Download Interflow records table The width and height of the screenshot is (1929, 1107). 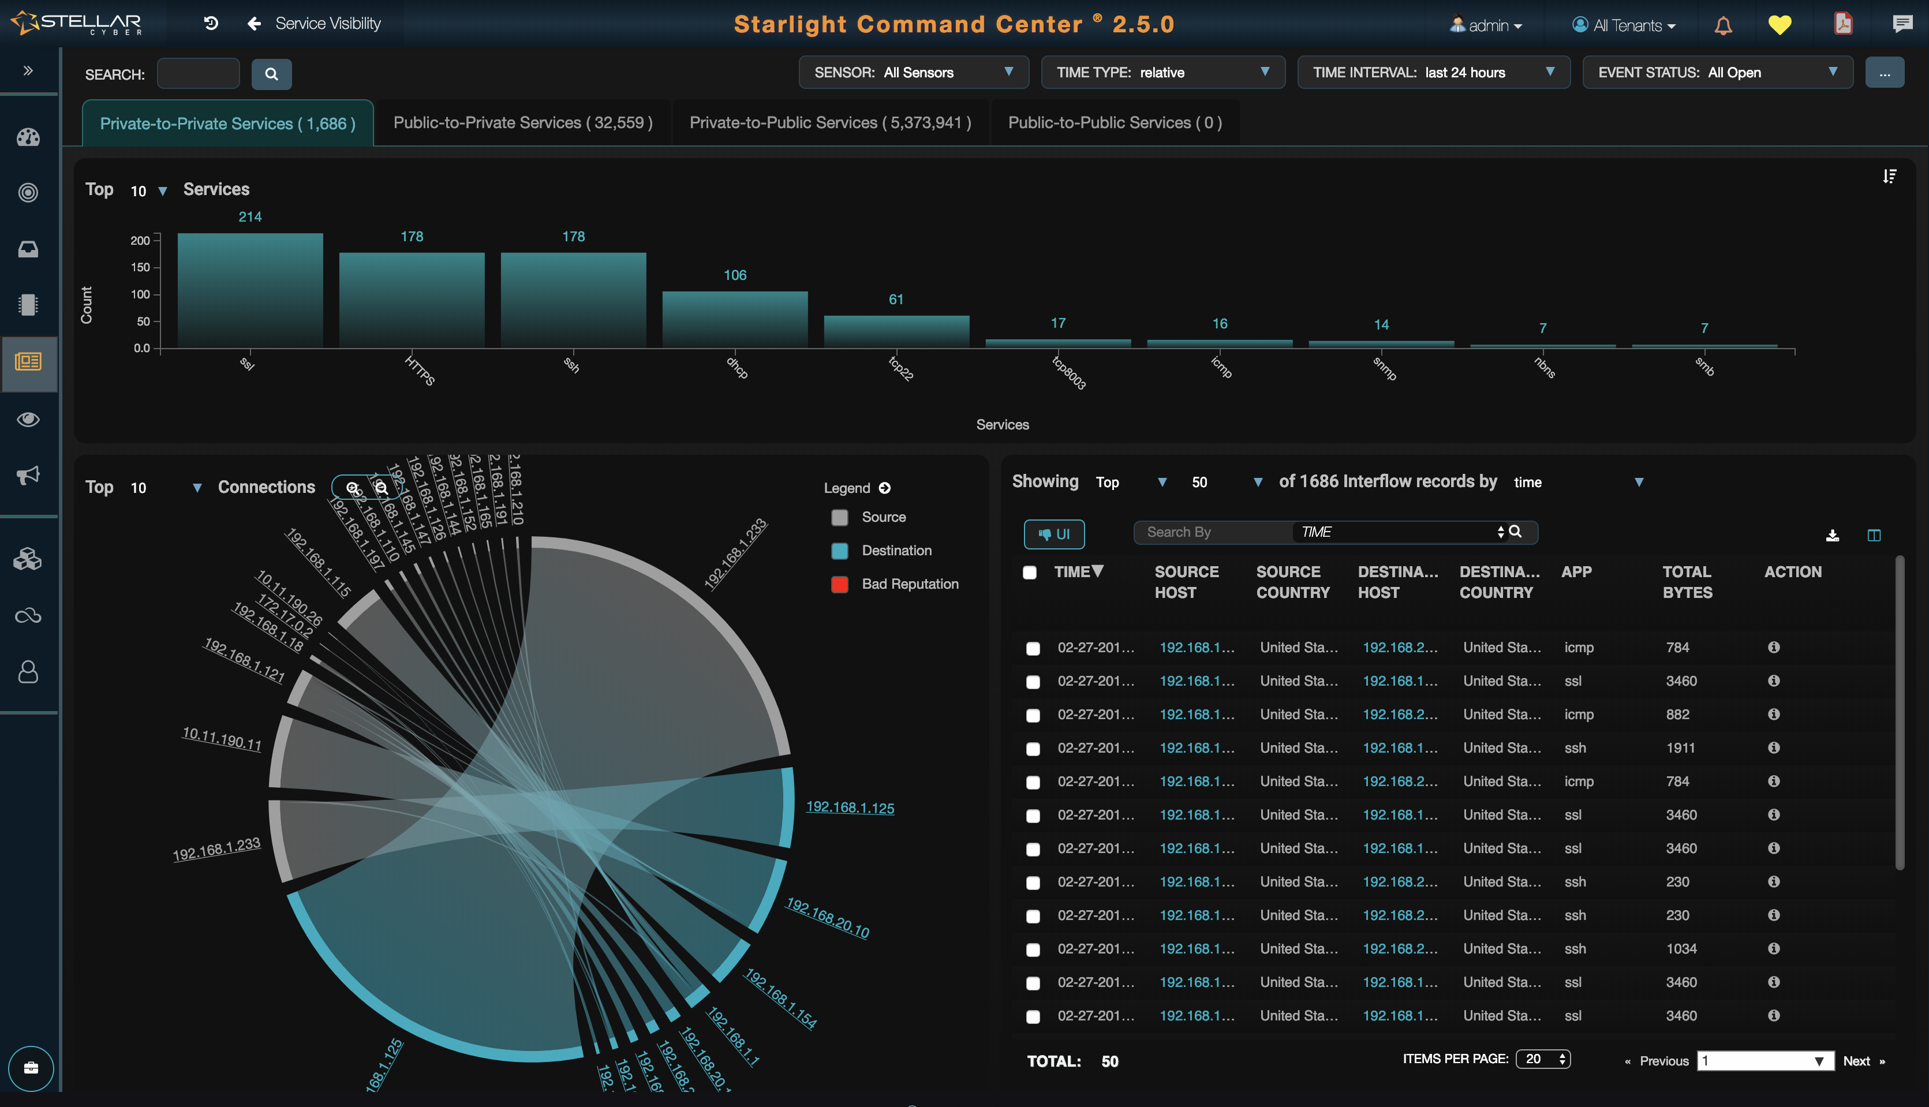point(1833,535)
